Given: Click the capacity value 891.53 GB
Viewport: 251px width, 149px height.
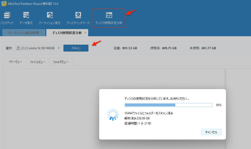Looking at the screenshot, I should (129, 48).
